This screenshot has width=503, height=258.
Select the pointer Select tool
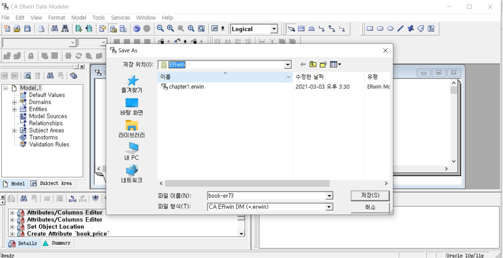(x=291, y=29)
